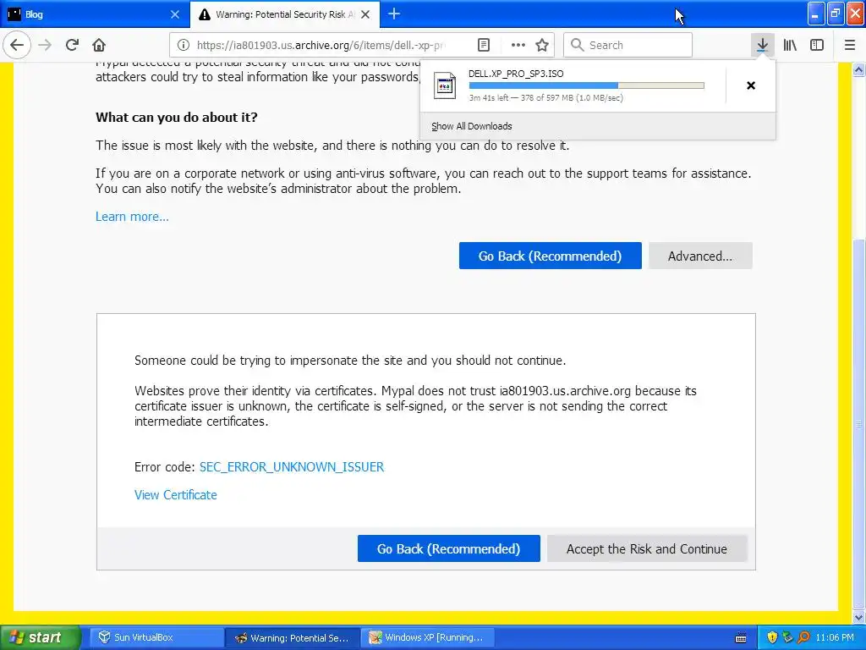This screenshot has height=650, width=866.
Task: Click the Forward navigation arrow
Action: (x=45, y=45)
